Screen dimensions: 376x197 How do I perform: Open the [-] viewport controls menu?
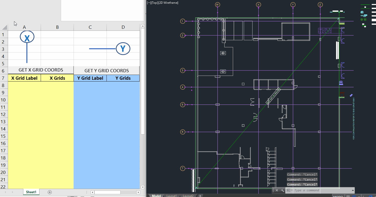coord(149,3)
